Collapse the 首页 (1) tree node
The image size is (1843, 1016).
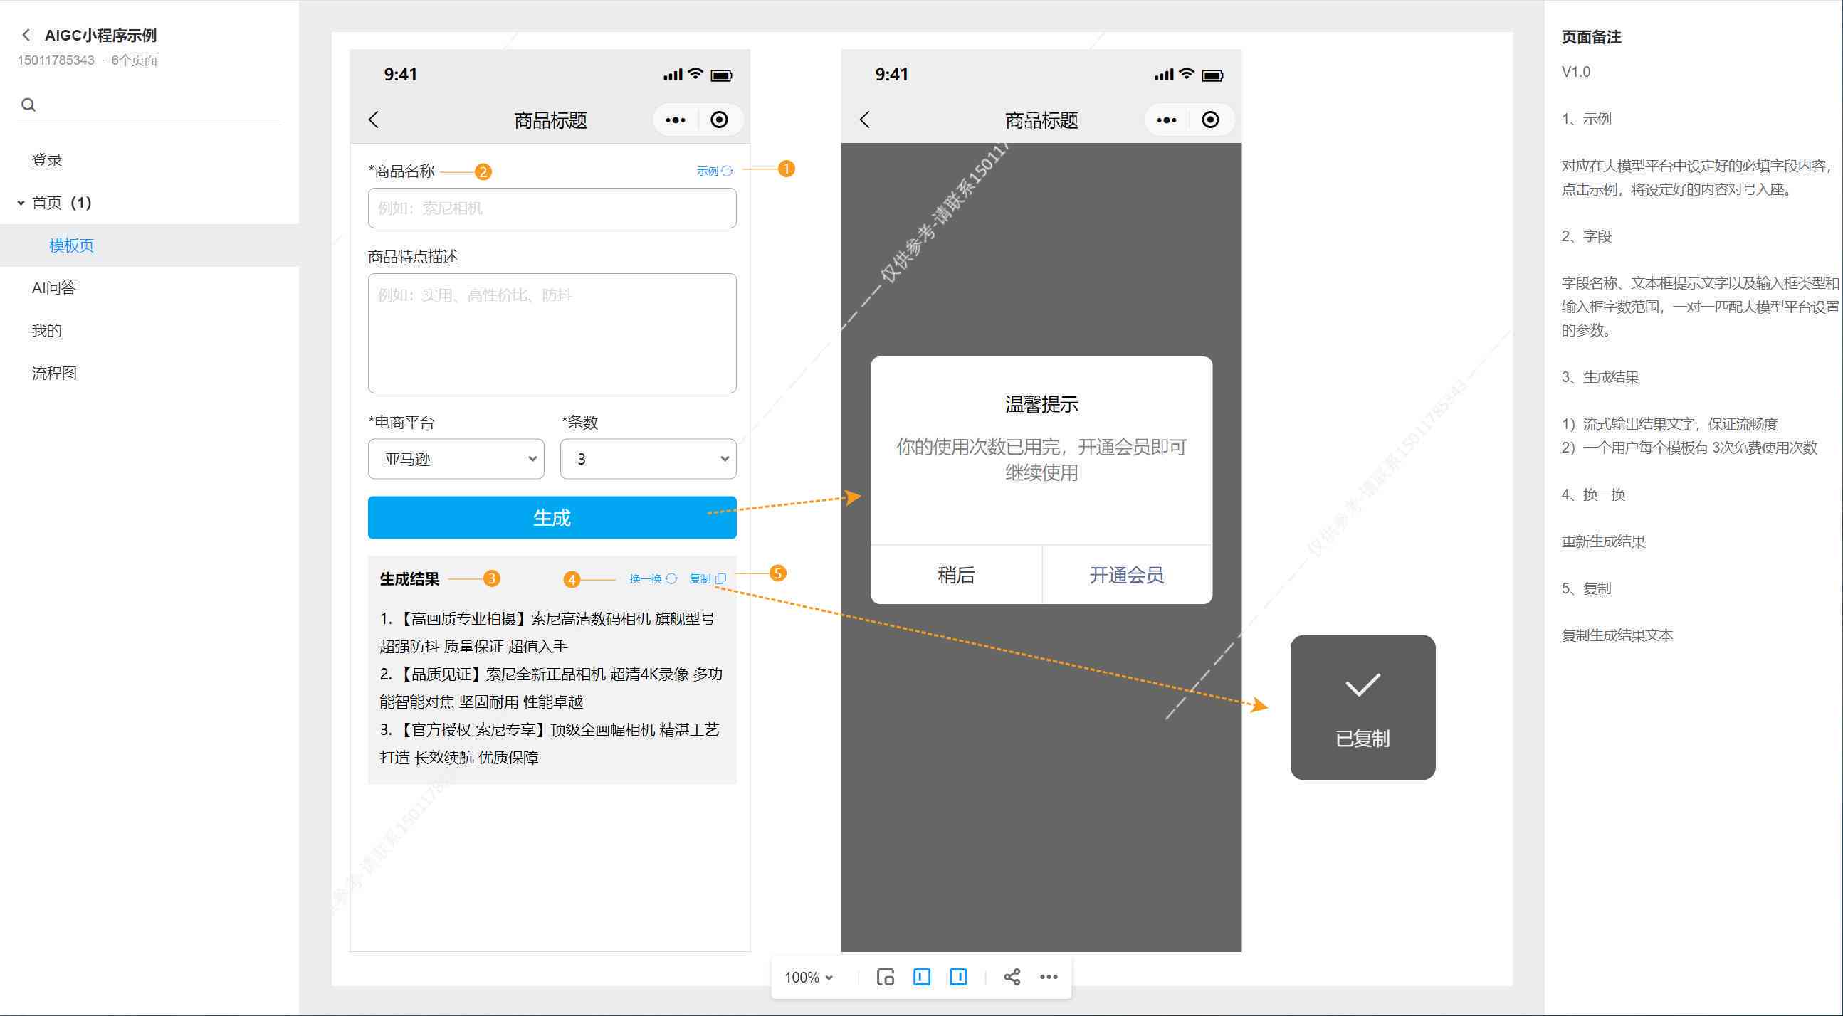click(21, 203)
